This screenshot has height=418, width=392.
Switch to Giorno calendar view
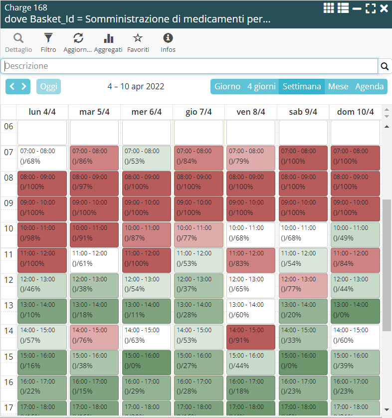point(227,86)
